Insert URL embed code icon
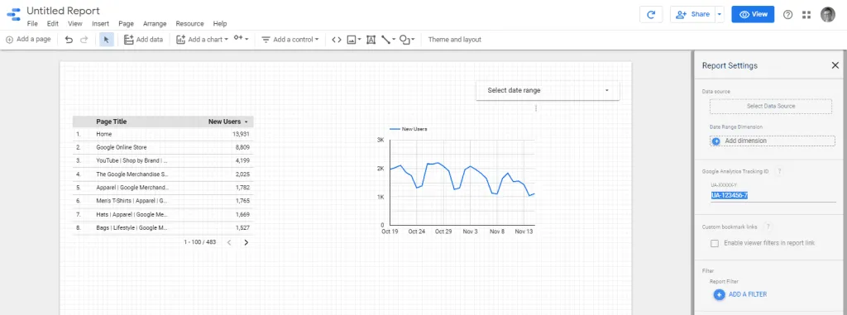 pos(337,40)
